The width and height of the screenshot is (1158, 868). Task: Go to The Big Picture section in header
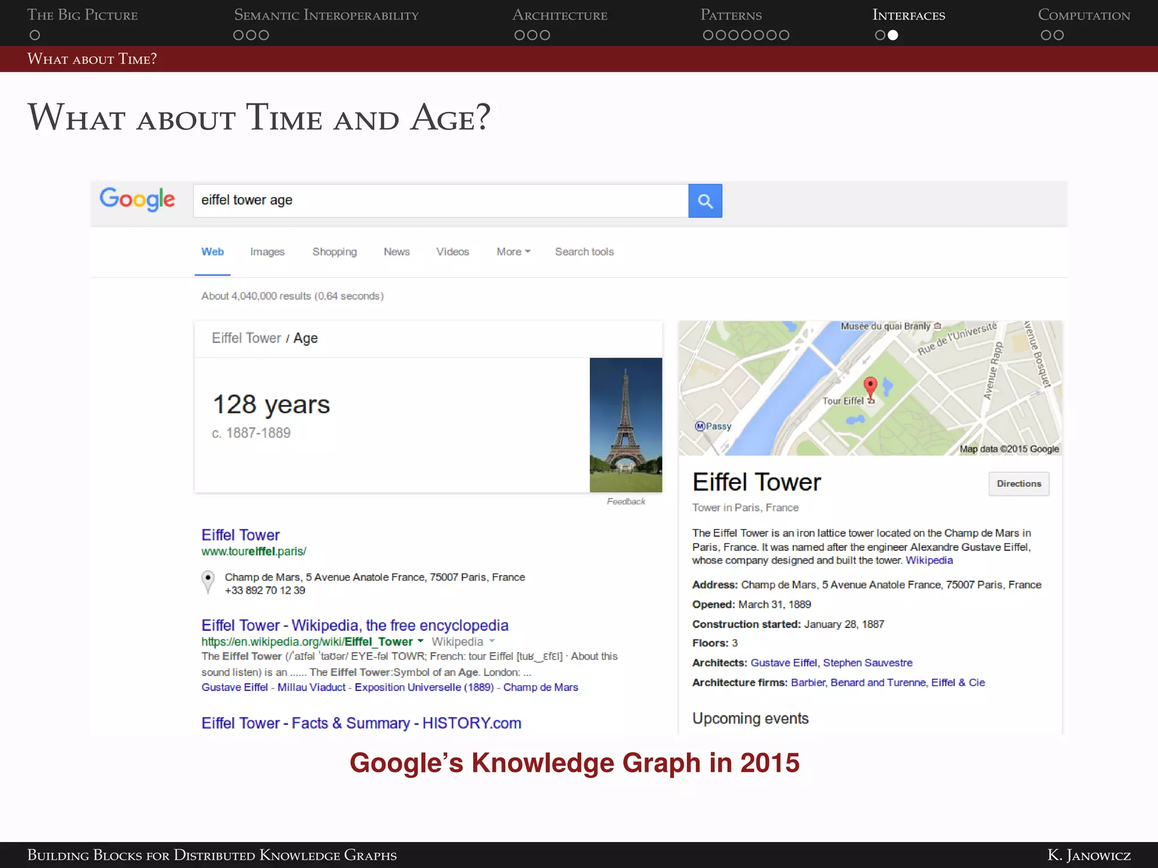[83, 15]
